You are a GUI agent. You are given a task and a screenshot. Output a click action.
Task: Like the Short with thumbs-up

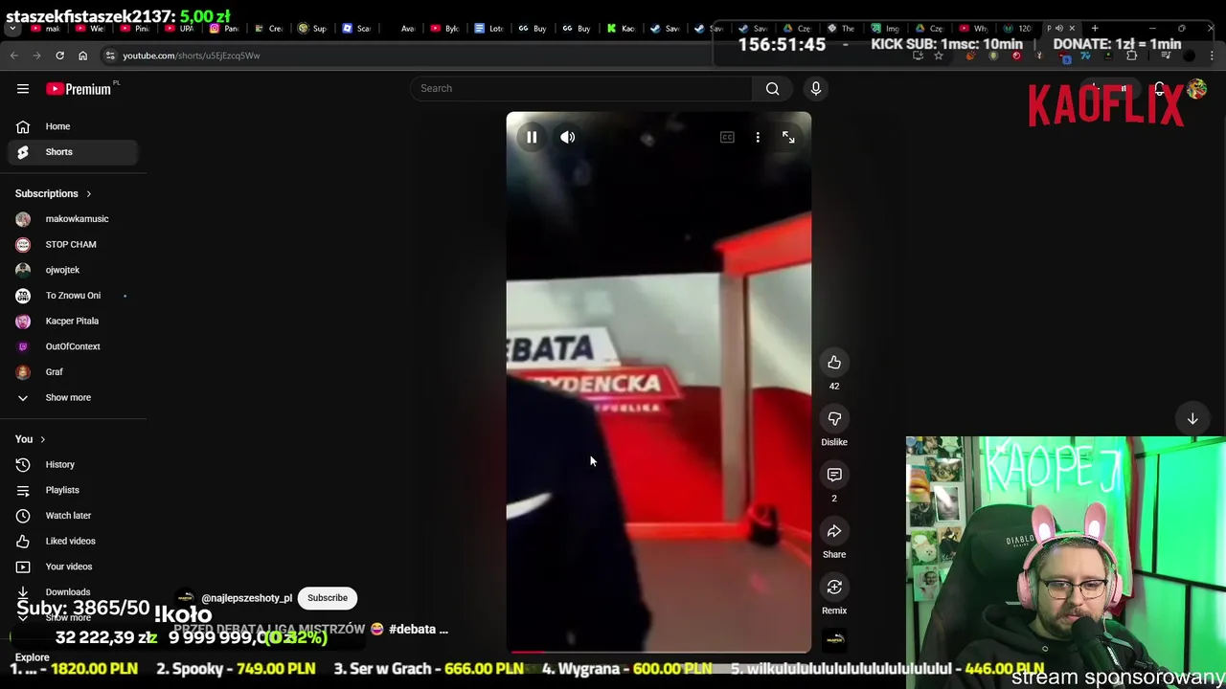point(834,363)
